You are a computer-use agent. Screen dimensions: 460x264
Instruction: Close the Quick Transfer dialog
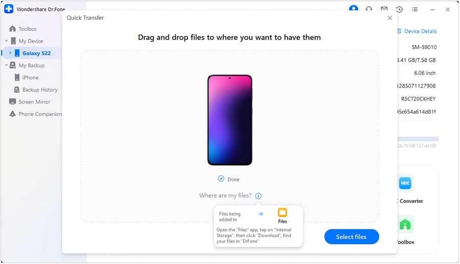tap(389, 18)
